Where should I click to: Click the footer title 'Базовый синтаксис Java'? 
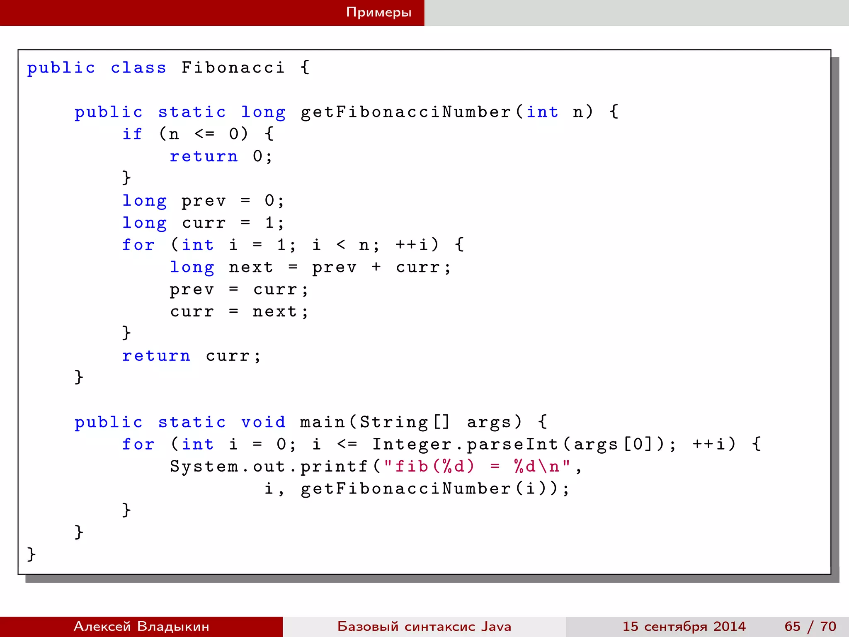[424, 626]
